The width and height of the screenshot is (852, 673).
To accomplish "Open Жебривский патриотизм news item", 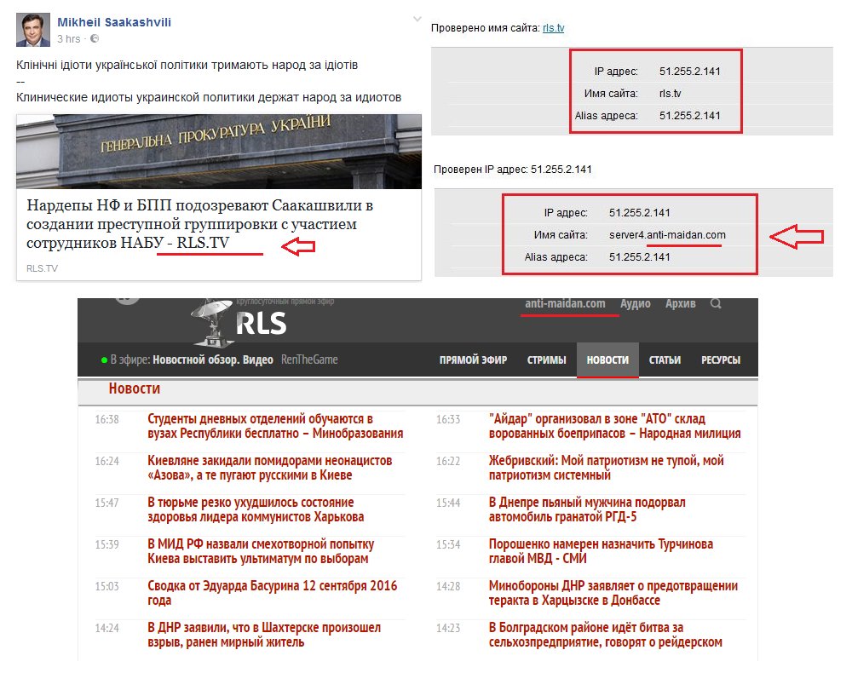I will point(606,468).
